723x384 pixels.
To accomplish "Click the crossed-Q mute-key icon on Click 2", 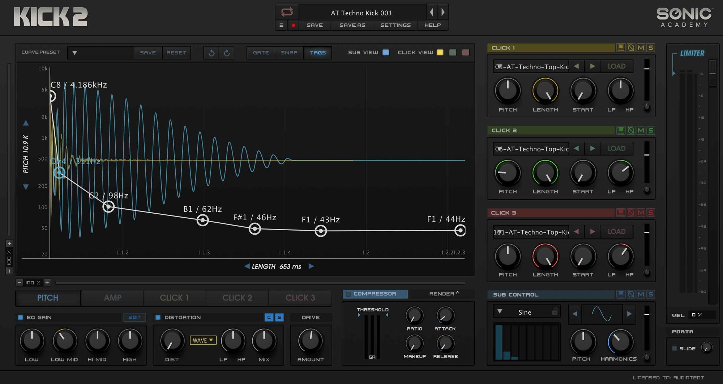I will pos(630,130).
